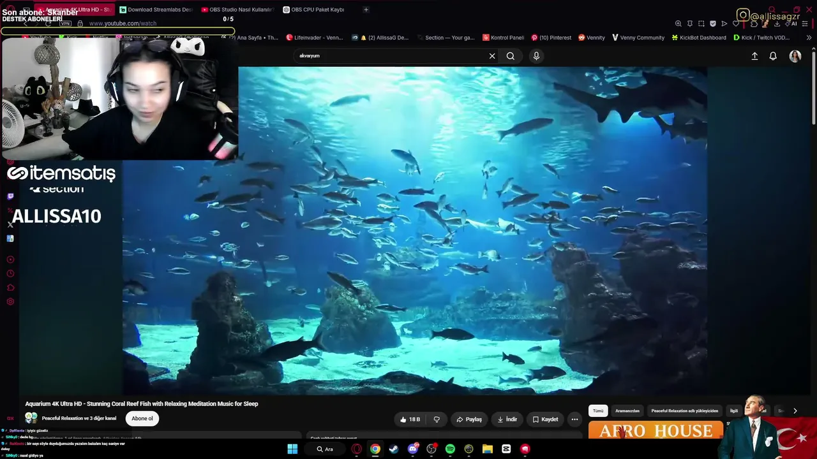This screenshot has height=459, width=817.
Task: Like the aquarium video (18 B)
Action: [x=410, y=419]
